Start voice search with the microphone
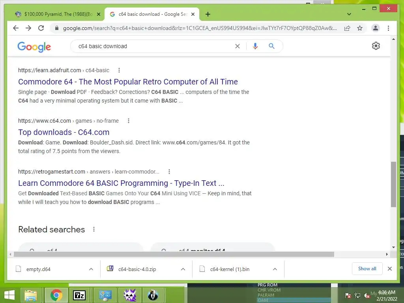 click(255, 46)
